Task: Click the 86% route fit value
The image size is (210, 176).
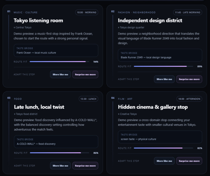Action: click(96, 153)
